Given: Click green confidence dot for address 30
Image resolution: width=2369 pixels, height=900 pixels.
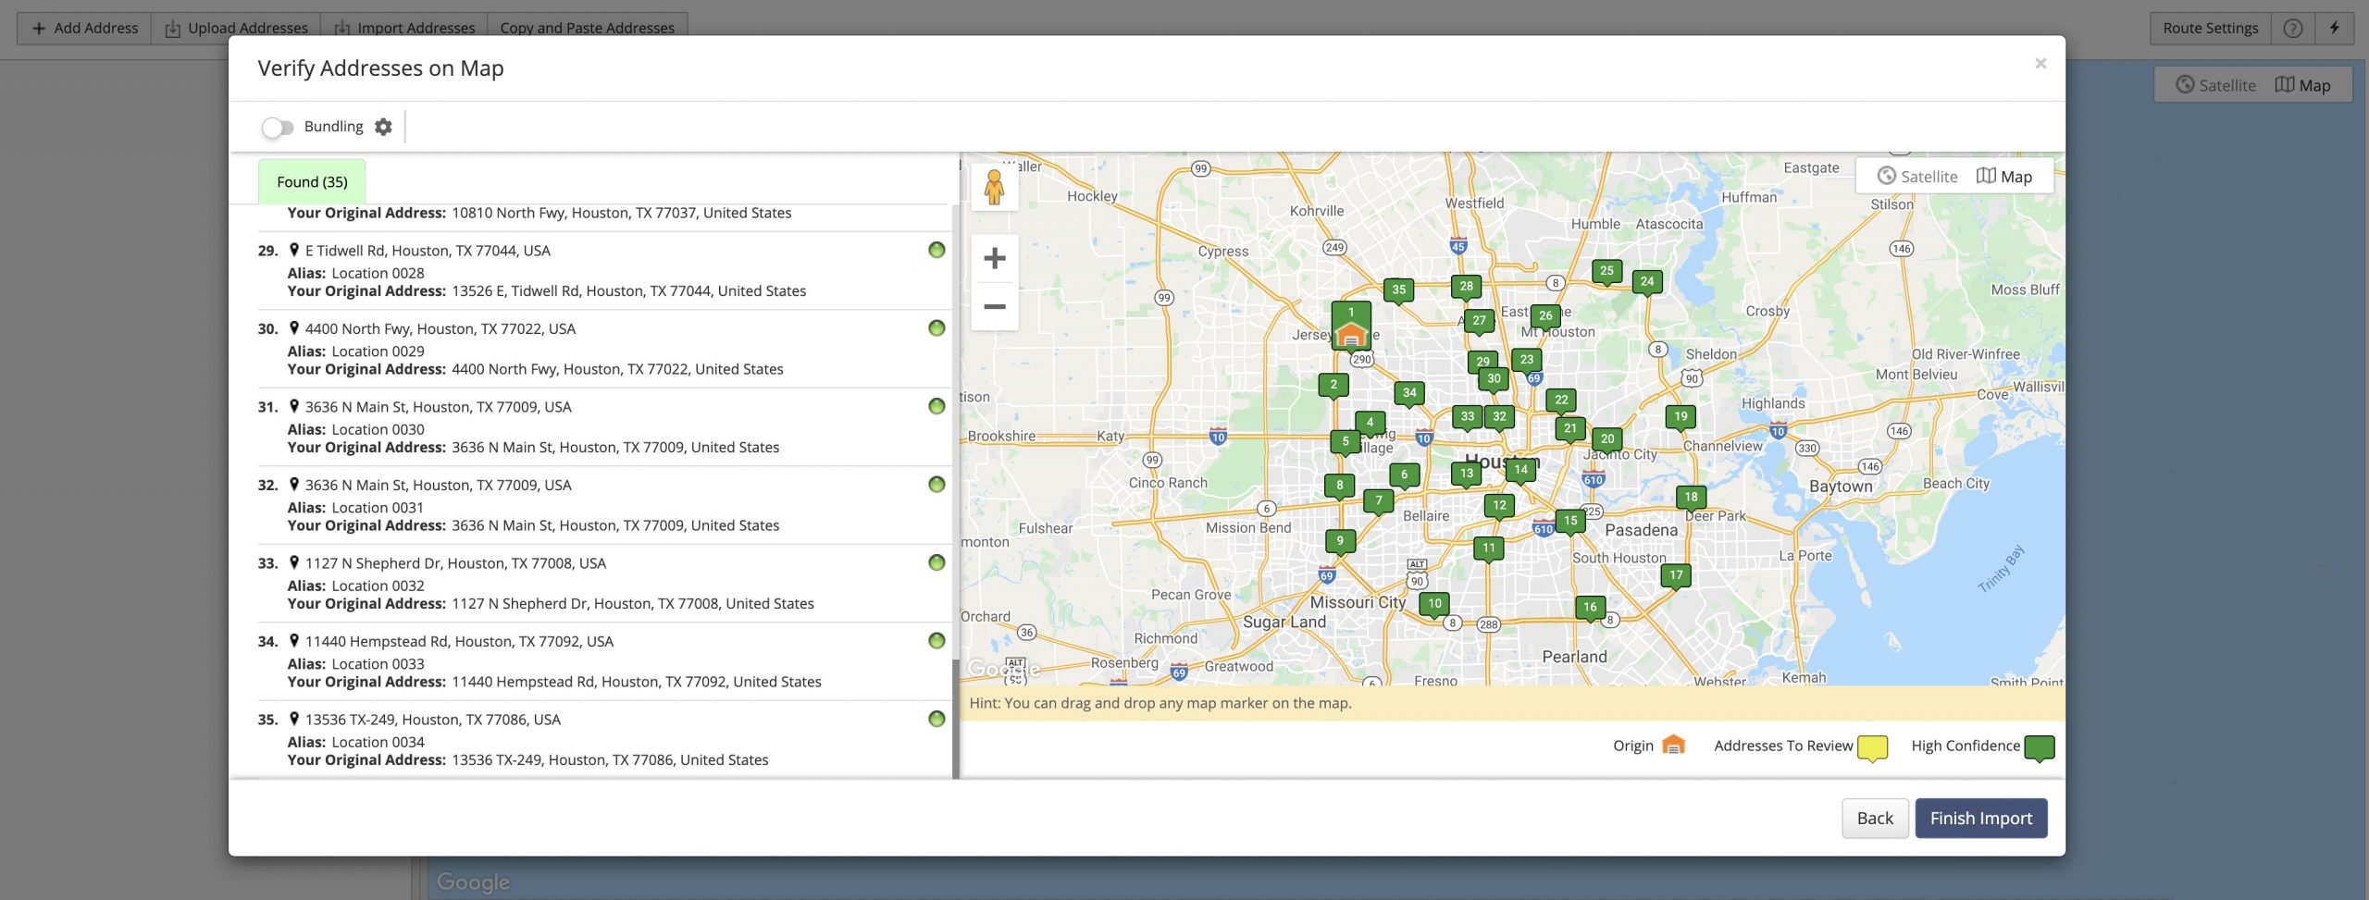Looking at the screenshot, I should tap(936, 328).
